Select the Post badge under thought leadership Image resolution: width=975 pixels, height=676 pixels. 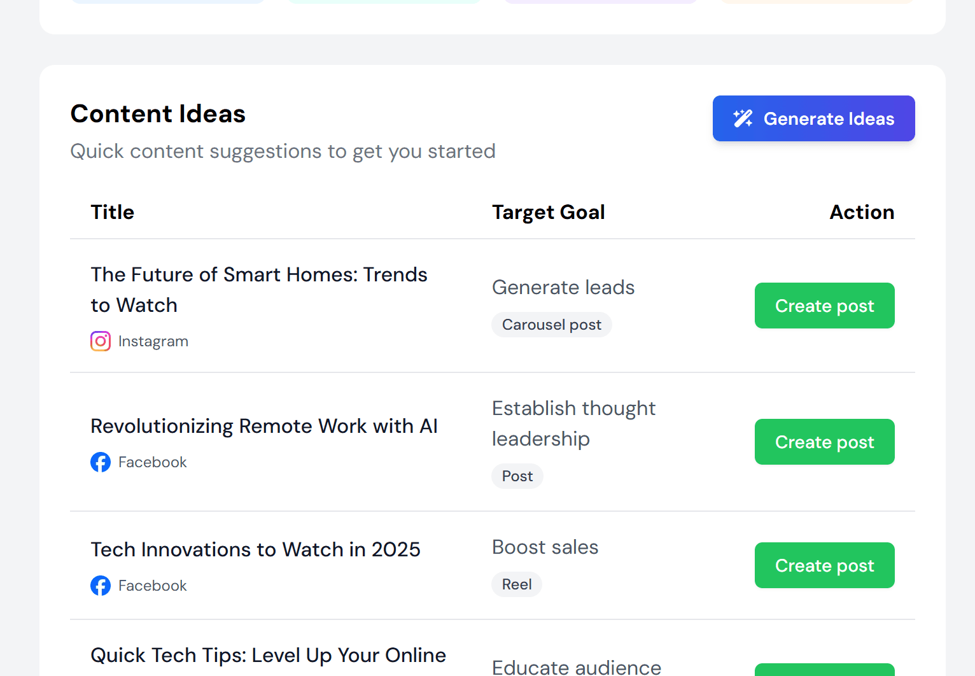click(517, 475)
